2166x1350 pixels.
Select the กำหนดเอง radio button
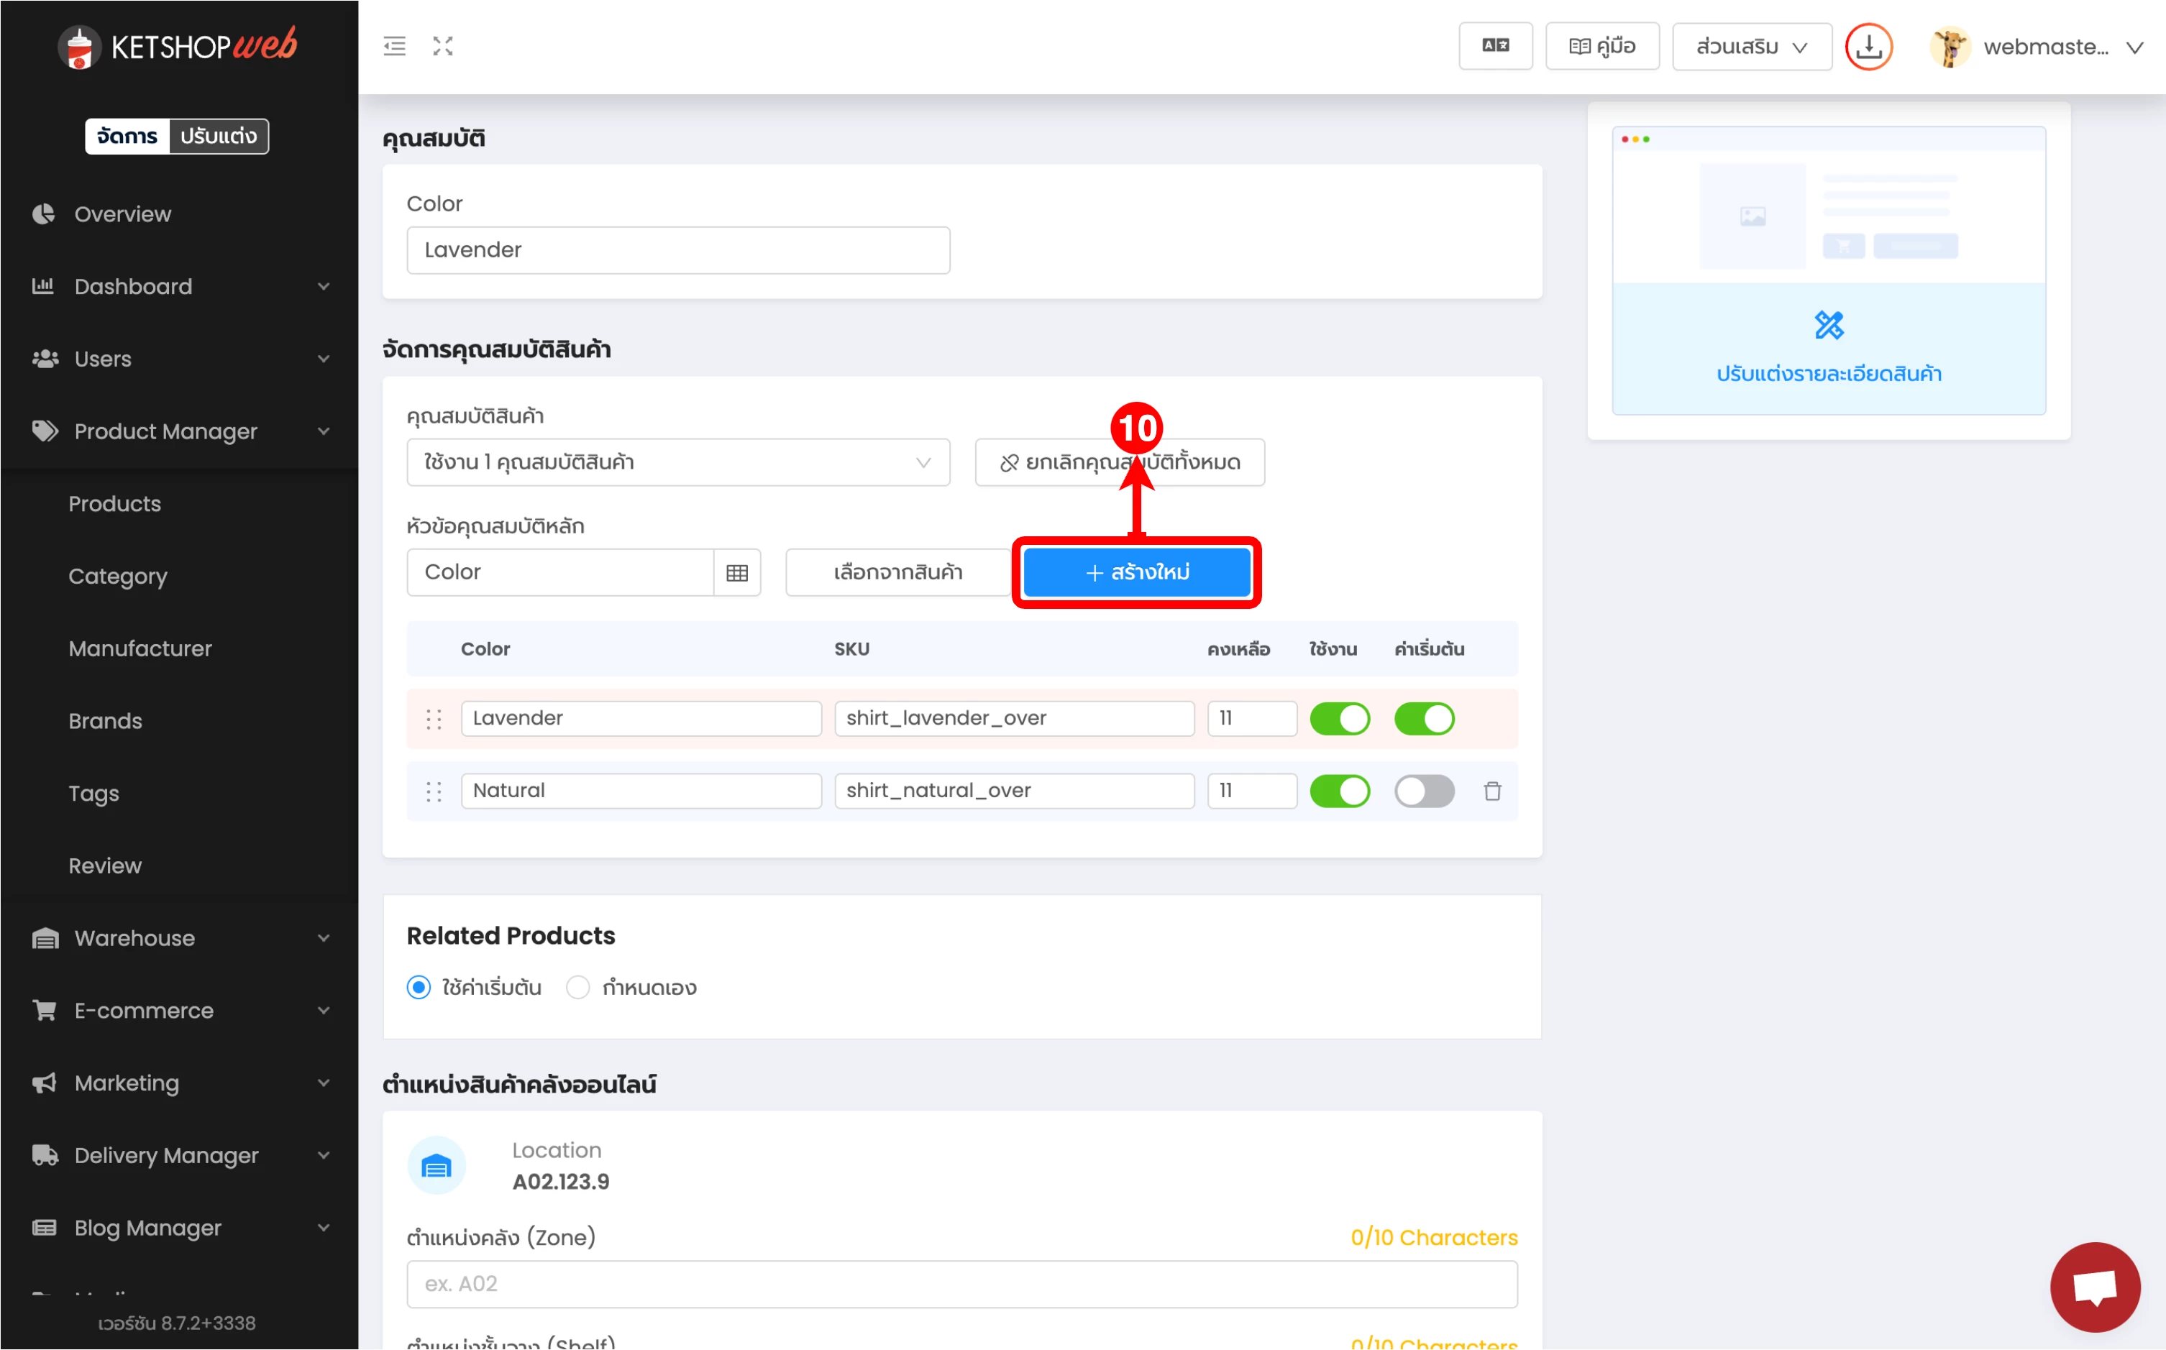(578, 988)
